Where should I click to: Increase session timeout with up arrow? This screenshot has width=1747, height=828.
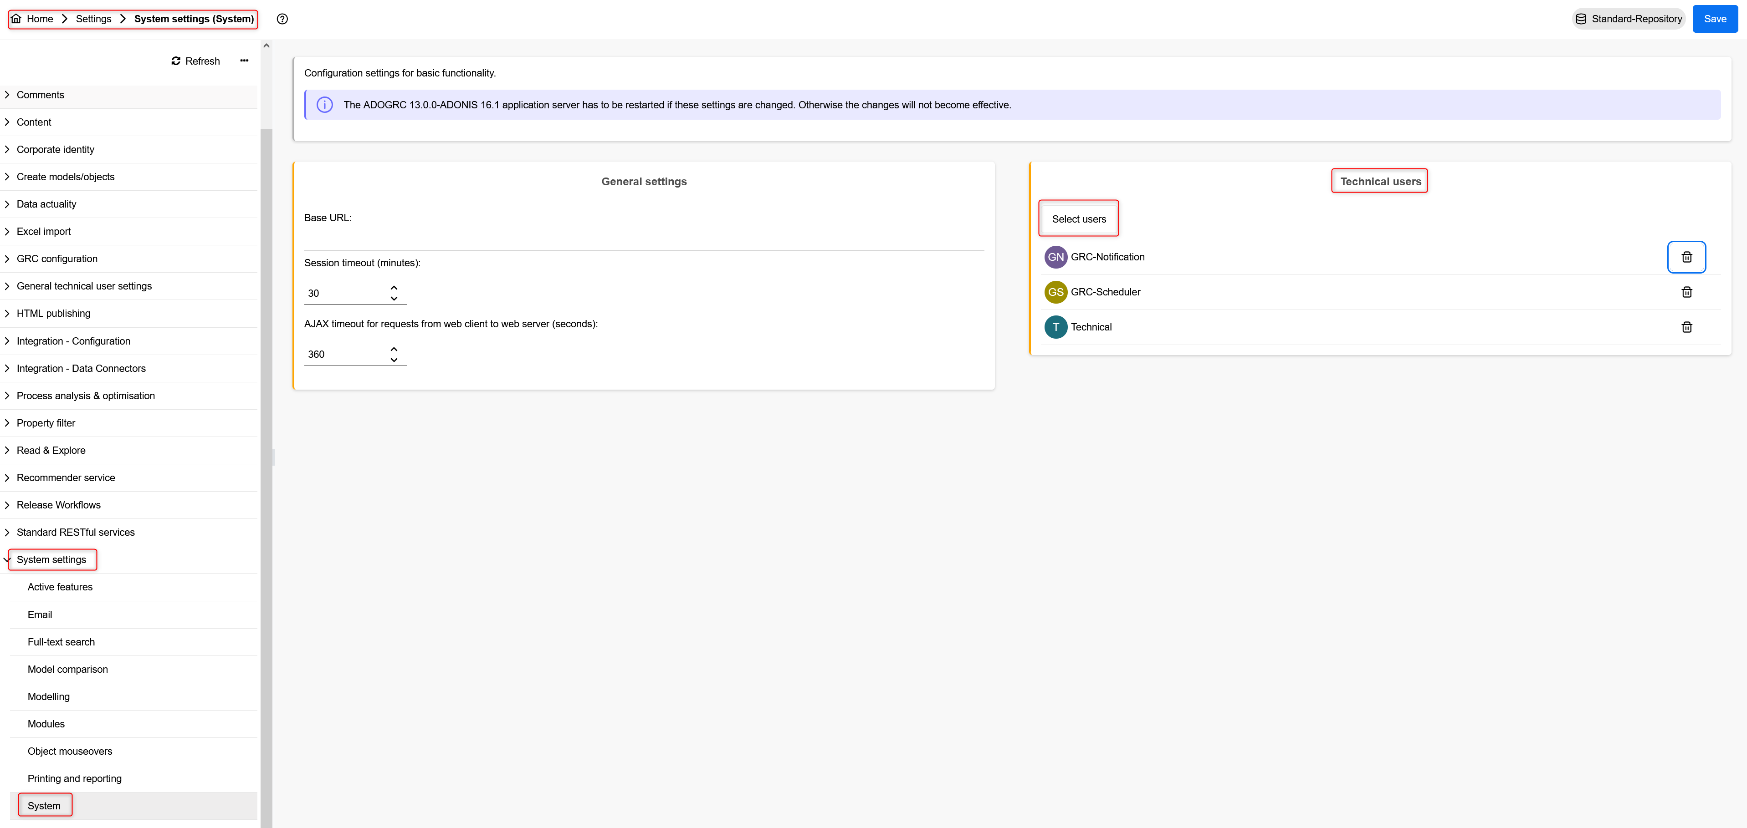pyautogui.click(x=394, y=288)
